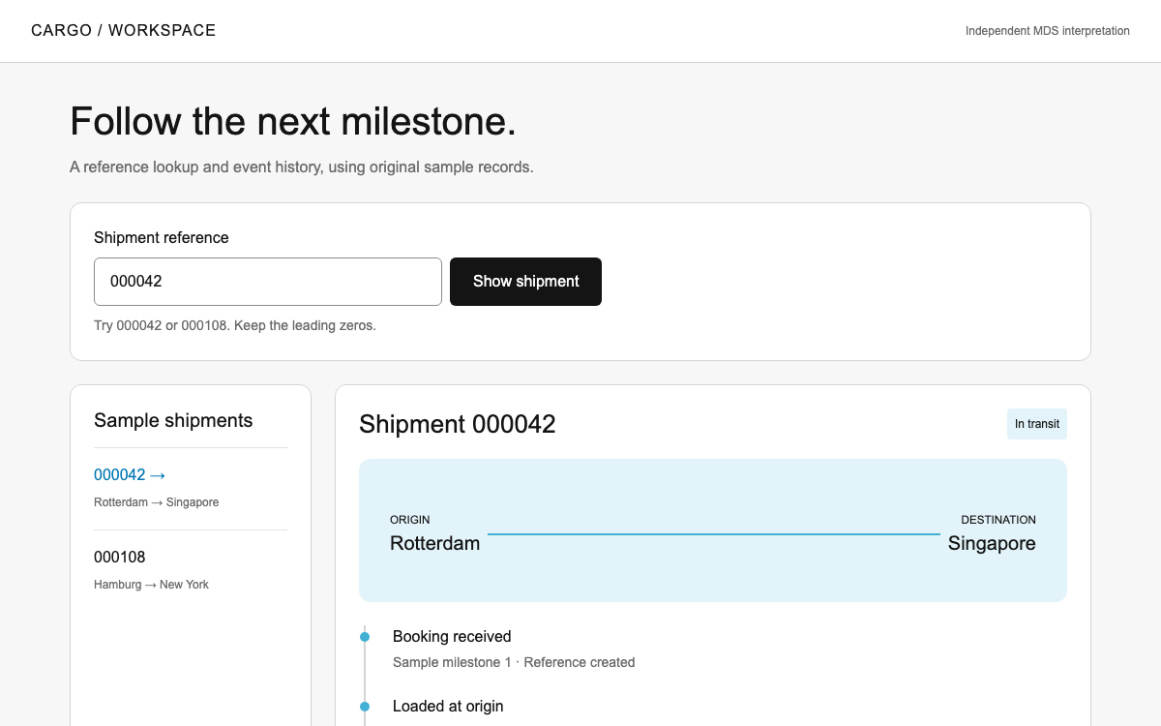Click Sample milestone 1 · Reference created text
The height and width of the screenshot is (726, 1161).
click(x=514, y=663)
